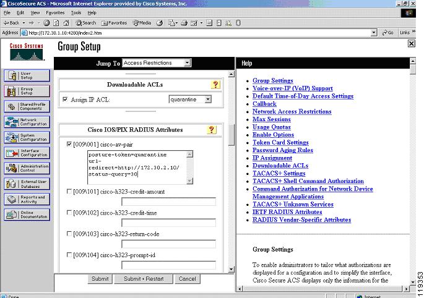424x298 pixels.
Task: Enable the cisco-h323-prompt-id checkbox
Action: pos(69,255)
